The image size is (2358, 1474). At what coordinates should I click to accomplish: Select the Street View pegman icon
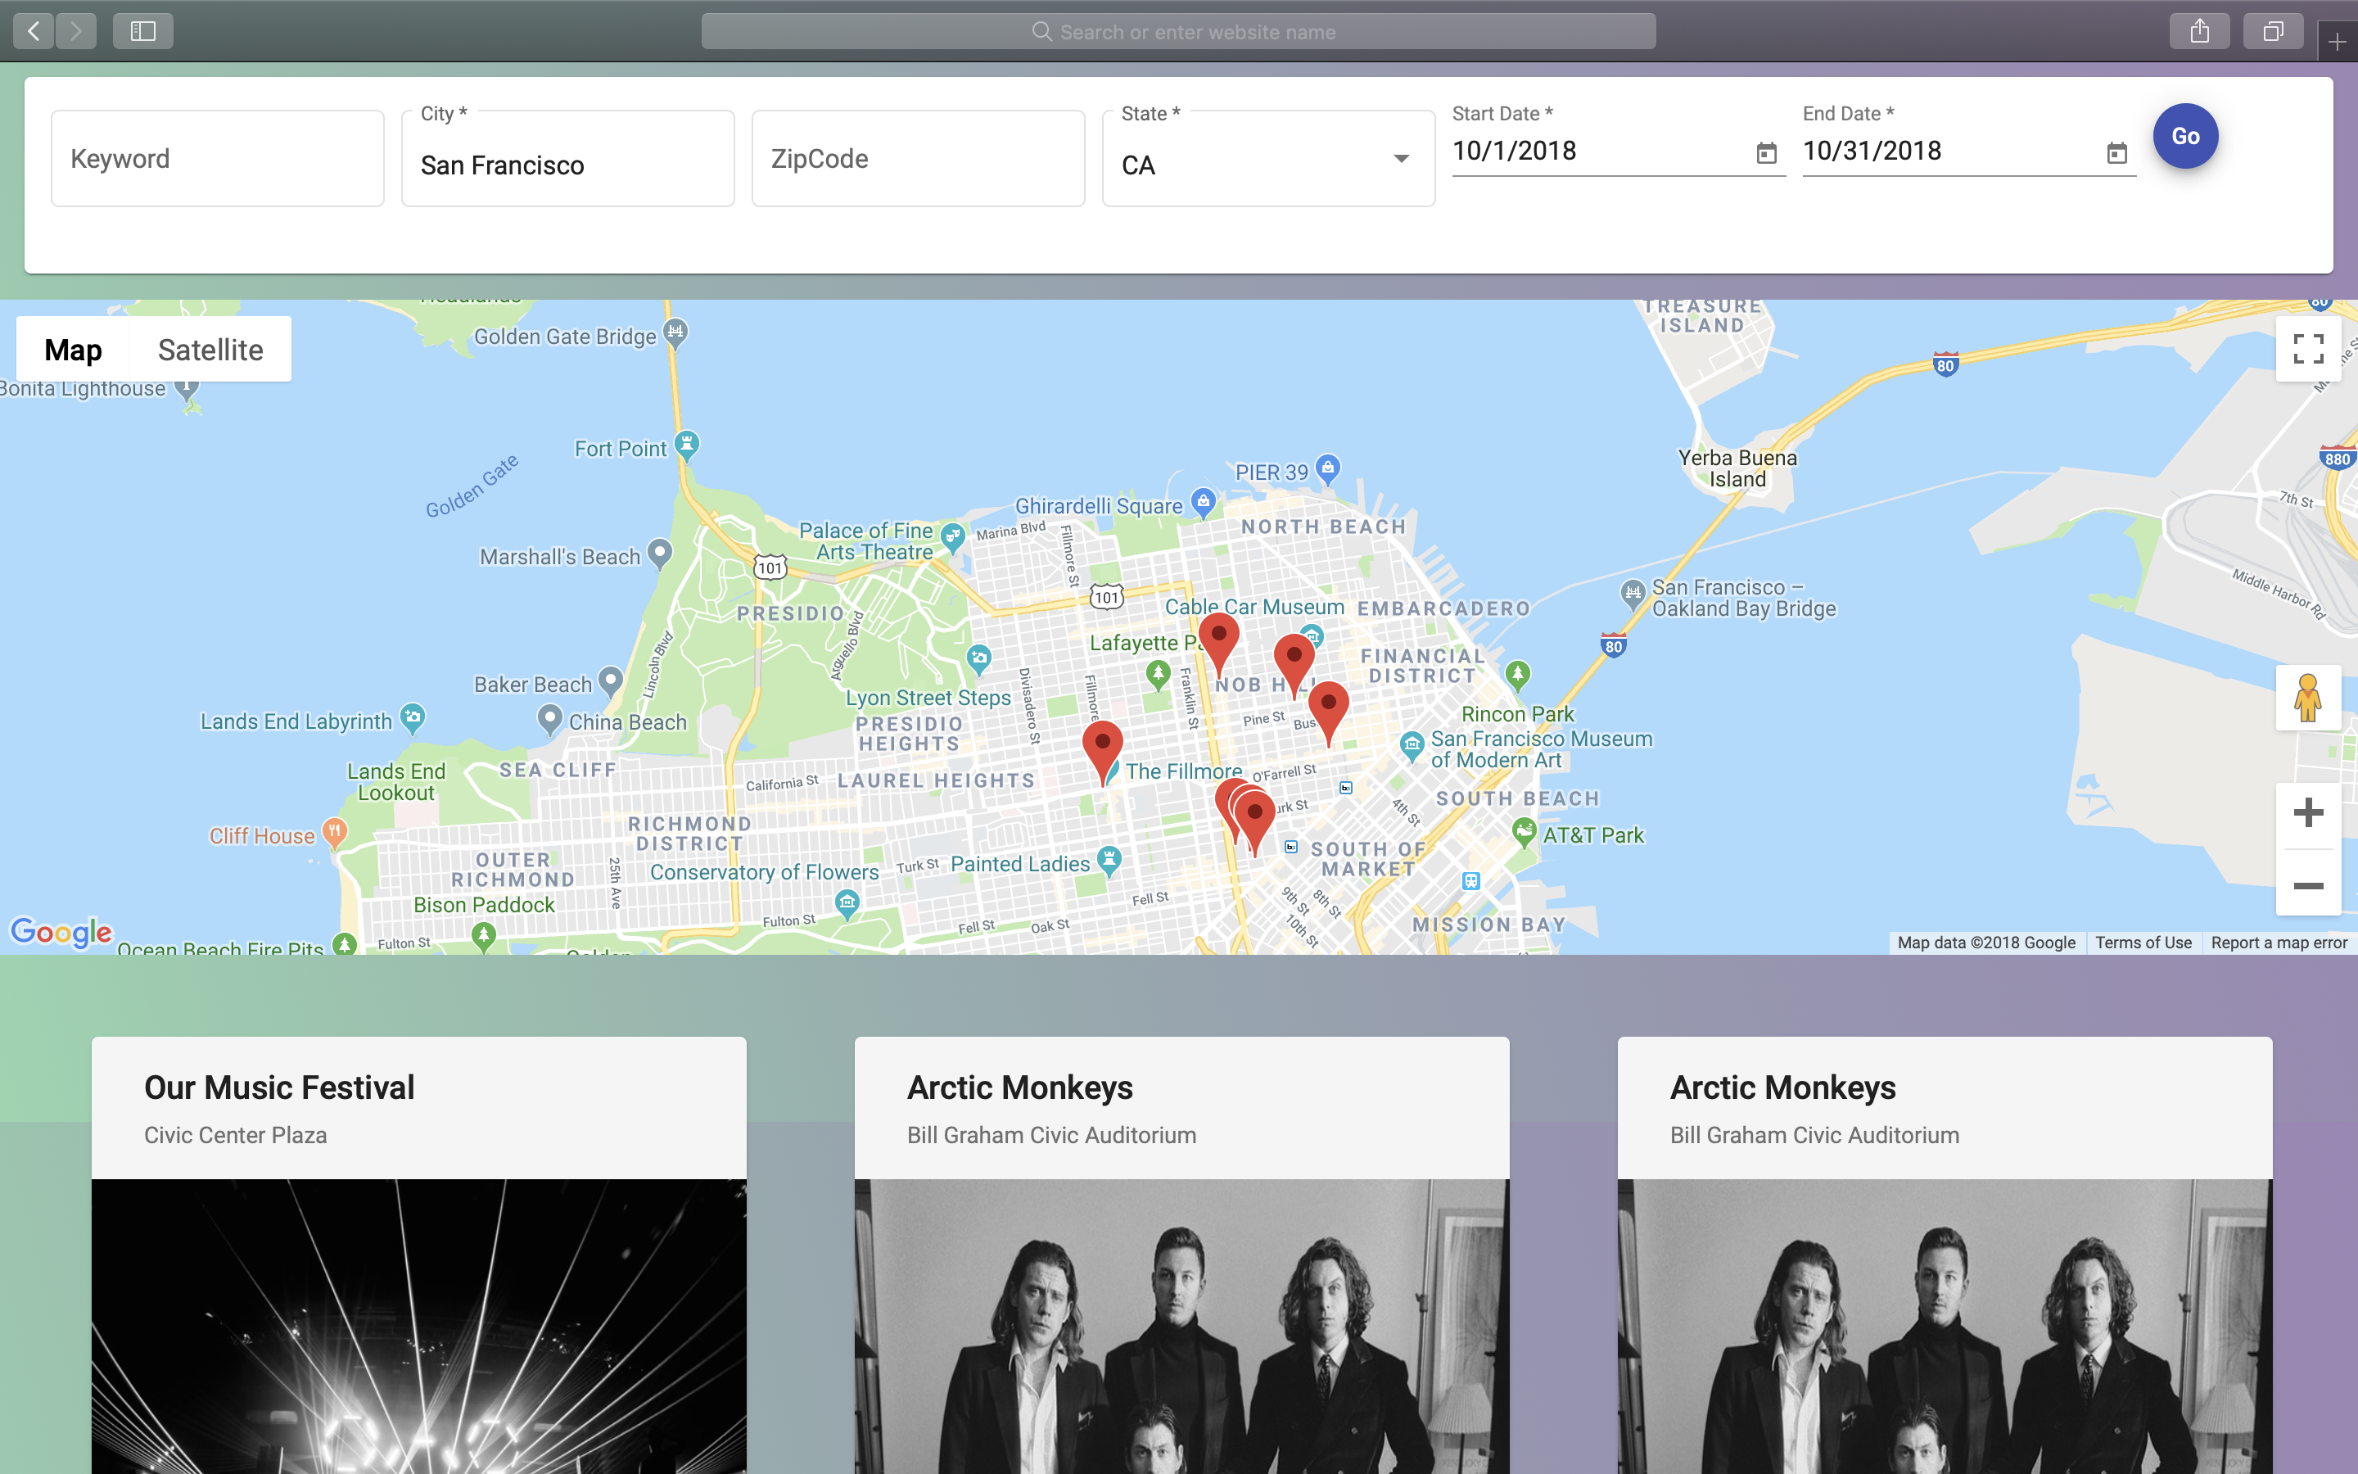coord(2307,698)
